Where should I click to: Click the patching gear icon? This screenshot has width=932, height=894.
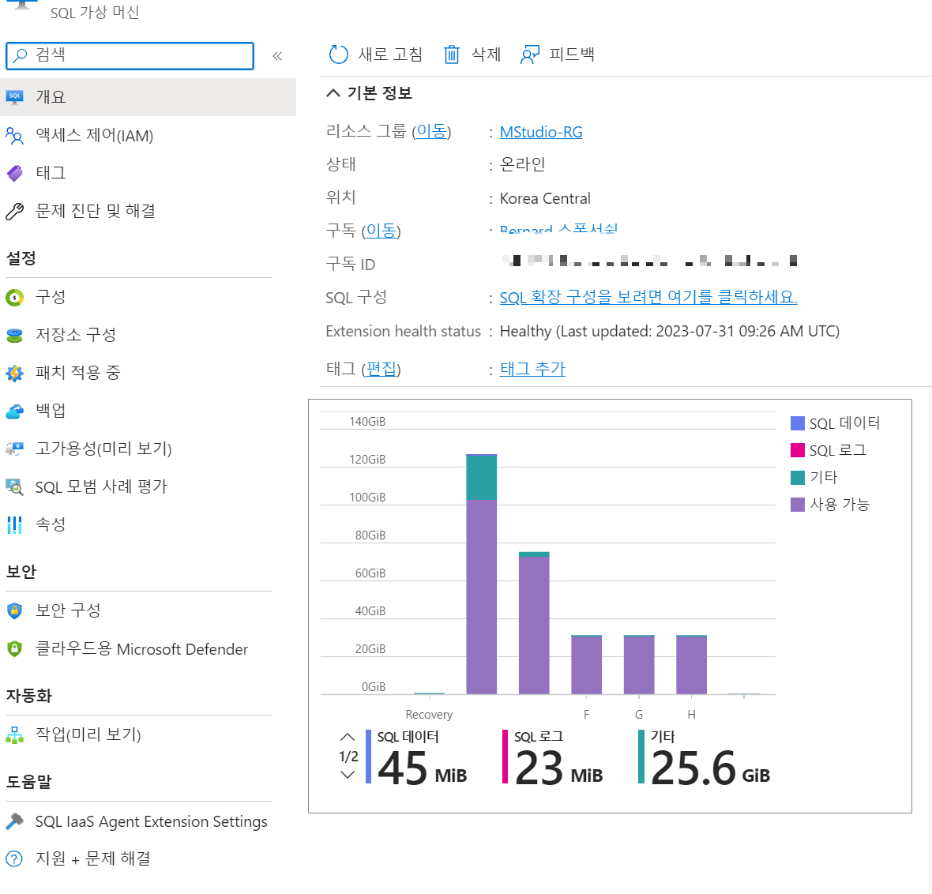point(15,373)
